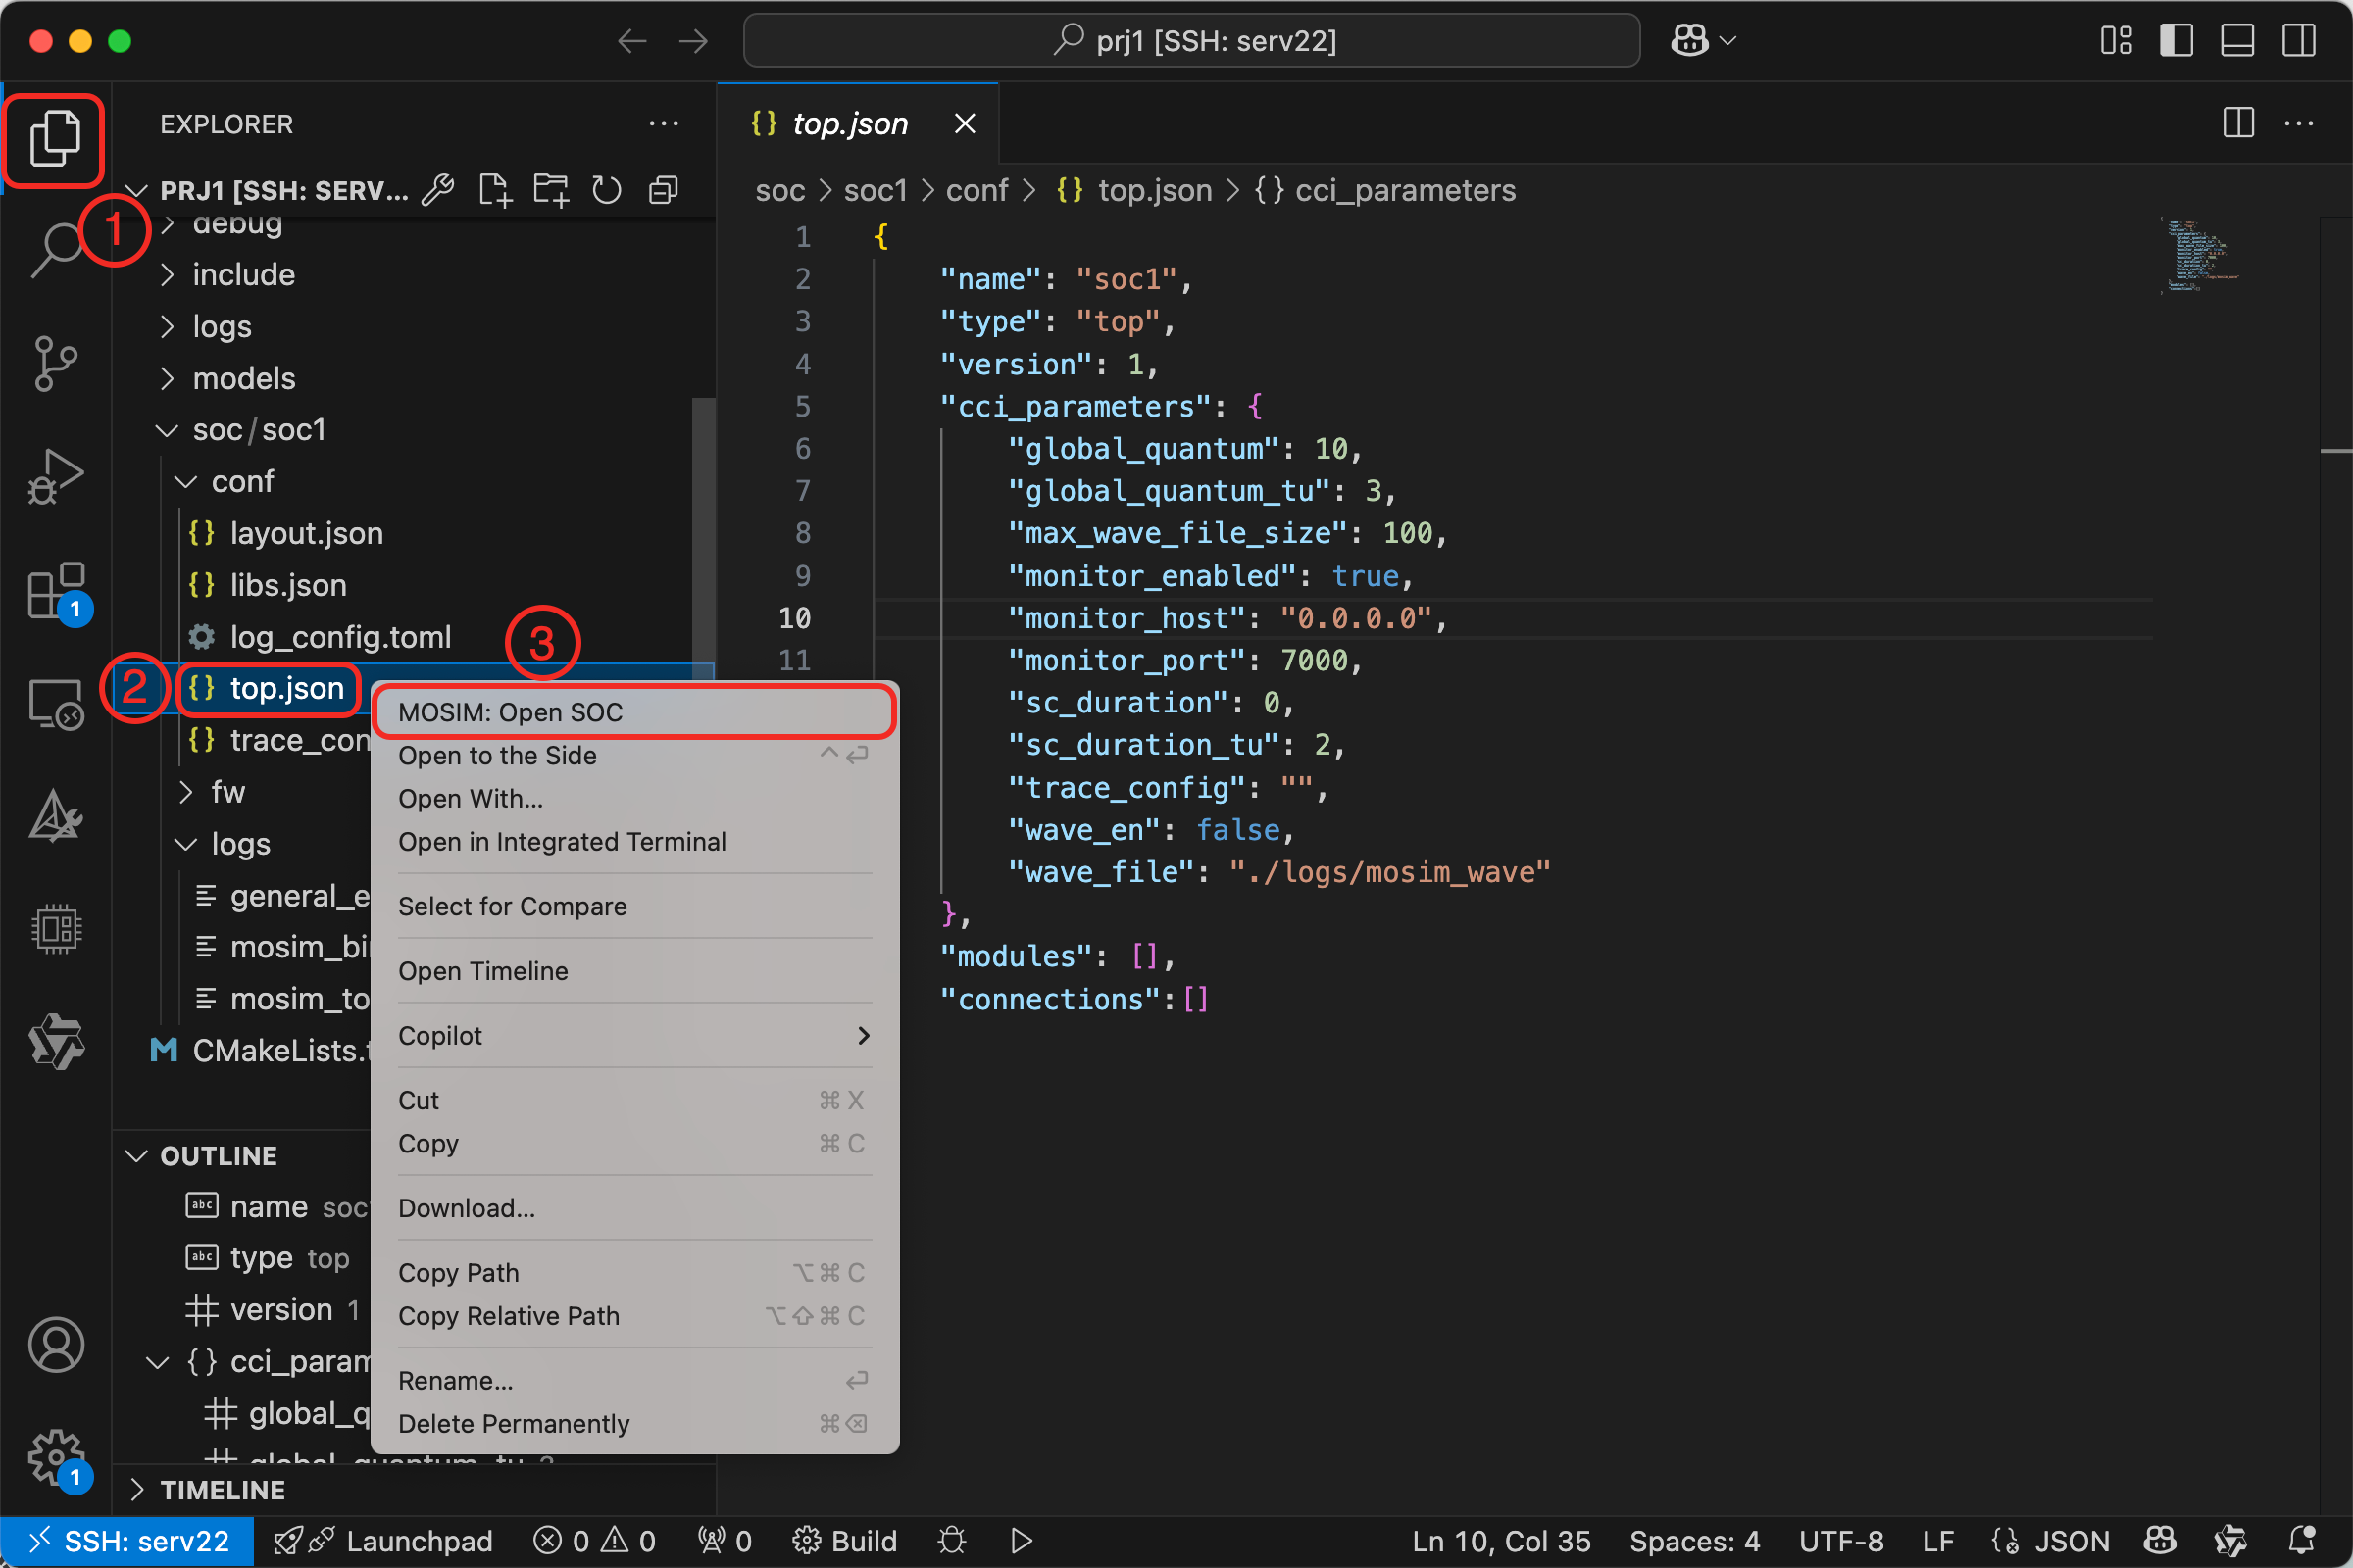Refresh the Explorer tree

606,190
